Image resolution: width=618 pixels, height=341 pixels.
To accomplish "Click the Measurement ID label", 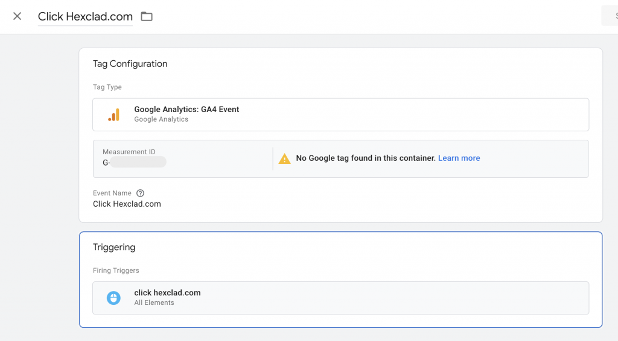I will click(129, 152).
